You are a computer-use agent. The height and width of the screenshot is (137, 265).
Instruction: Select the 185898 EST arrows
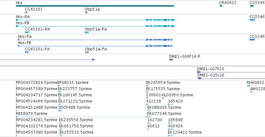170,123
